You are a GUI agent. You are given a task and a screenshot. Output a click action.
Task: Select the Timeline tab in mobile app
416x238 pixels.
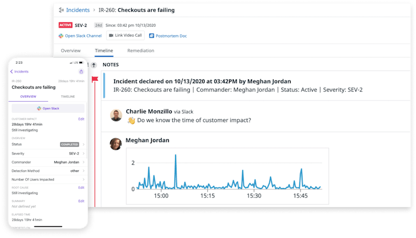coord(66,96)
